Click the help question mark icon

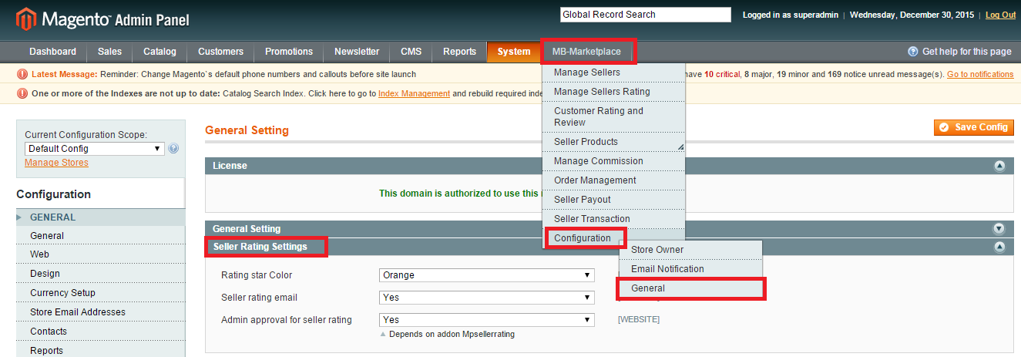[913, 52]
